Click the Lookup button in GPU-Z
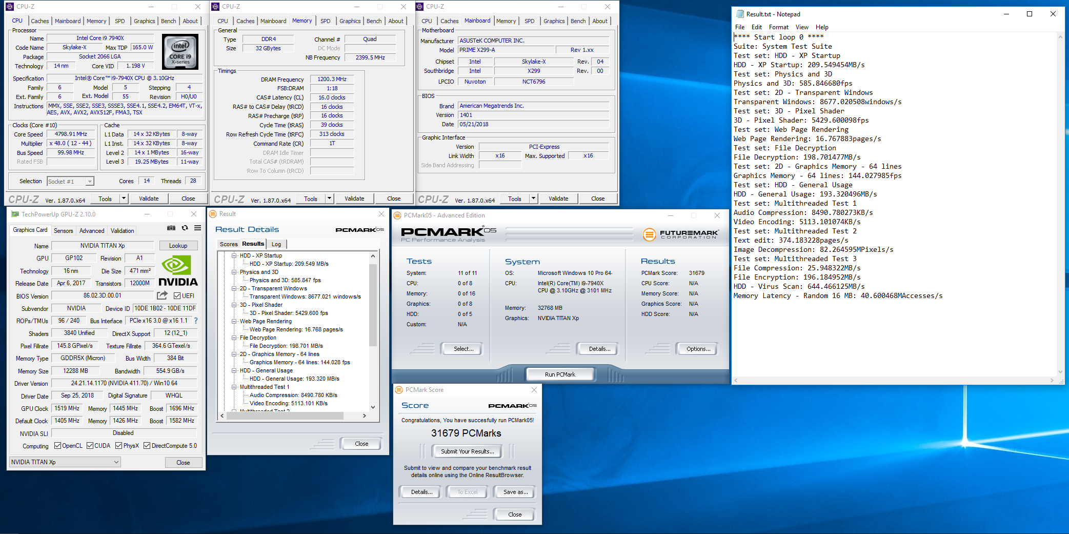Image resolution: width=1069 pixels, height=534 pixels. pos(178,246)
